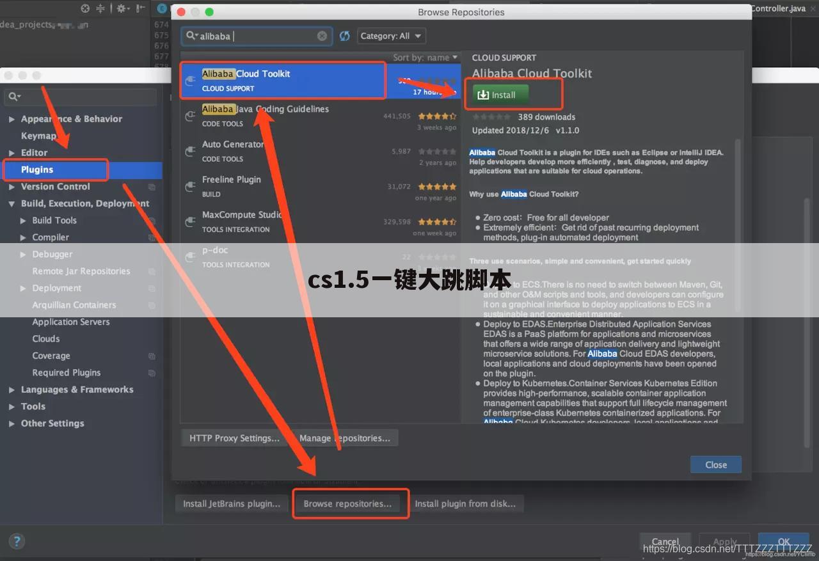Select MaxCompute Studio plugin row
This screenshot has width=819, height=561.
point(320,221)
